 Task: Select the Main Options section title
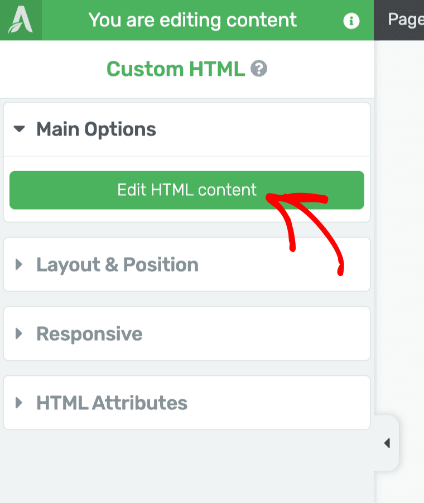click(97, 129)
